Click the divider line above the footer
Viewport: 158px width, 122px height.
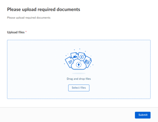point(79,107)
